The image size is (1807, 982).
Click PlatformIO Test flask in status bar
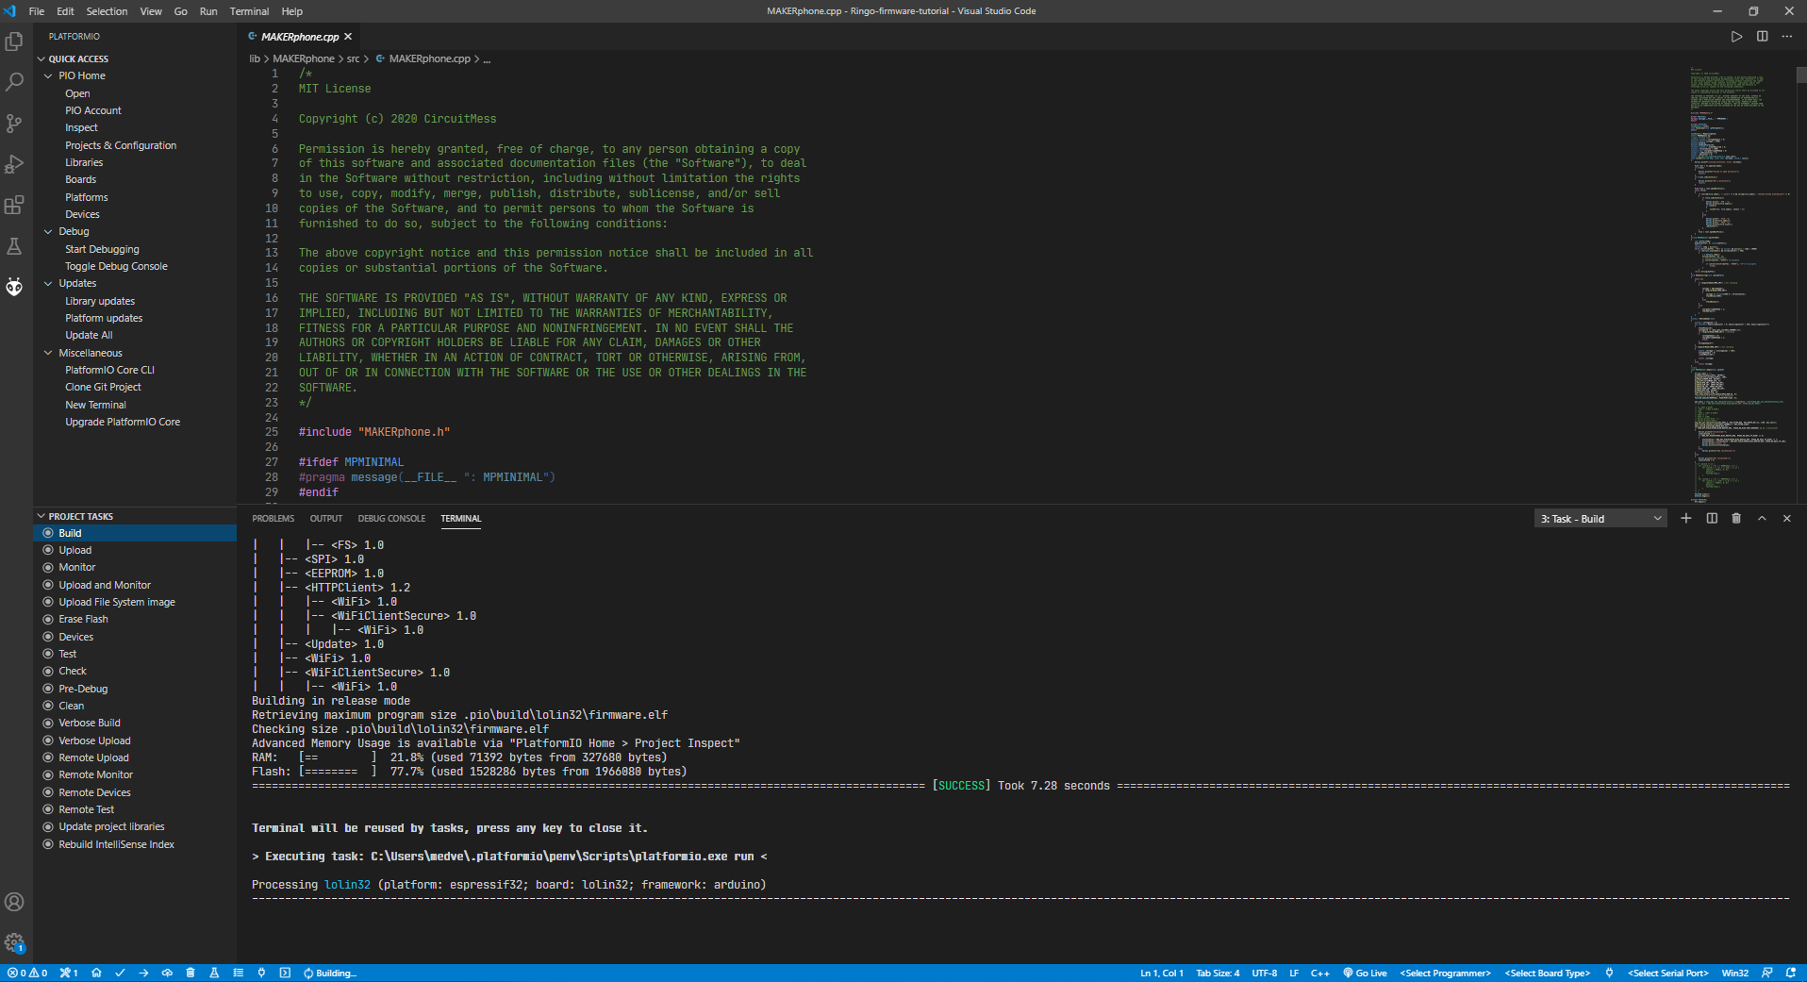pyautogui.click(x=214, y=973)
